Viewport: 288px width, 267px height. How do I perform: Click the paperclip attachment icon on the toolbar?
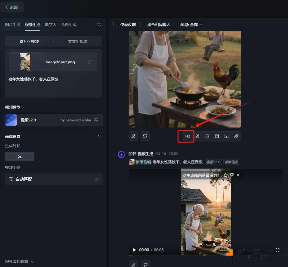[237, 136]
